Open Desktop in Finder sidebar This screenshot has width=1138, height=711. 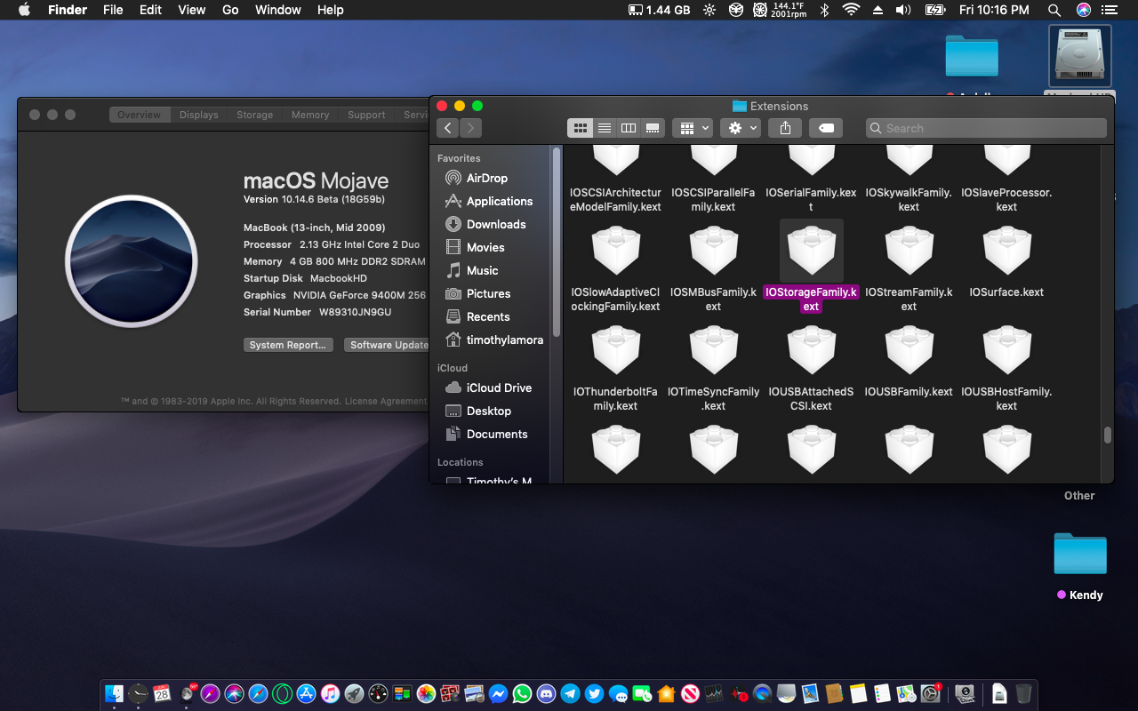(489, 411)
